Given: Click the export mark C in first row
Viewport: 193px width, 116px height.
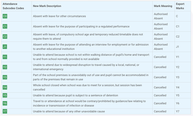Looking at the screenshot, I should [x=177, y=16].
